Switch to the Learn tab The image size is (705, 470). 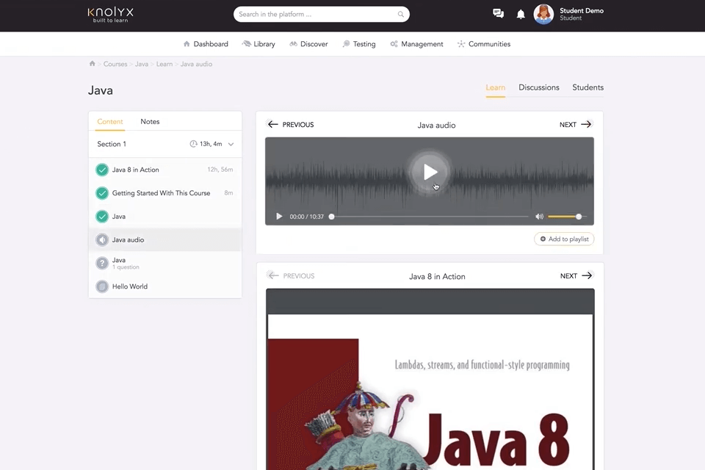(x=496, y=87)
